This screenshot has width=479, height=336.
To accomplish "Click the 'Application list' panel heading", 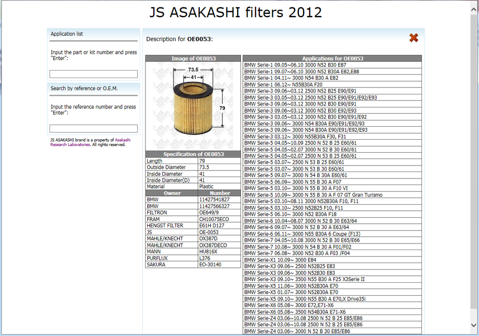I will click(66, 34).
